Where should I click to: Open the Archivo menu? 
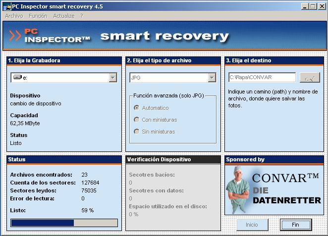14,16
